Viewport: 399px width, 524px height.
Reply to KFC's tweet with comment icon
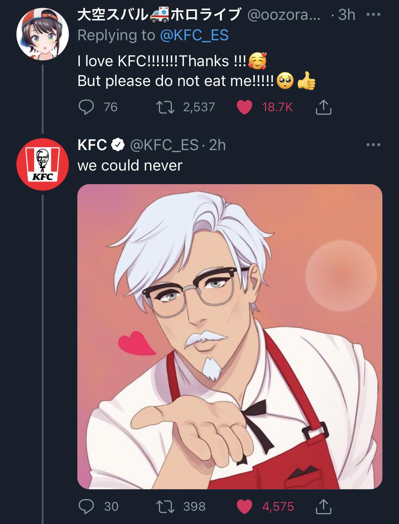[86, 506]
